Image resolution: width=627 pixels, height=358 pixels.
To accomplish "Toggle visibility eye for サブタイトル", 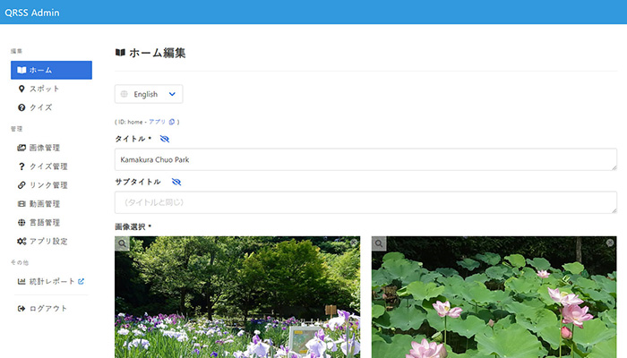I will pyautogui.click(x=176, y=182).
